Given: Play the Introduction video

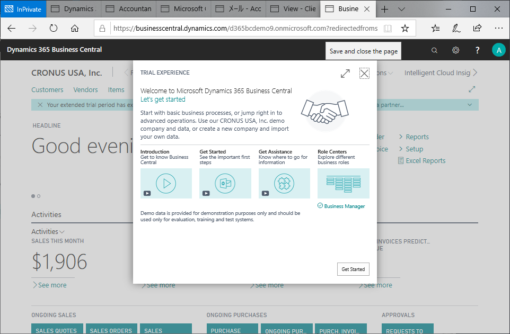Looking at the screenshot, I should pos(166,183).
